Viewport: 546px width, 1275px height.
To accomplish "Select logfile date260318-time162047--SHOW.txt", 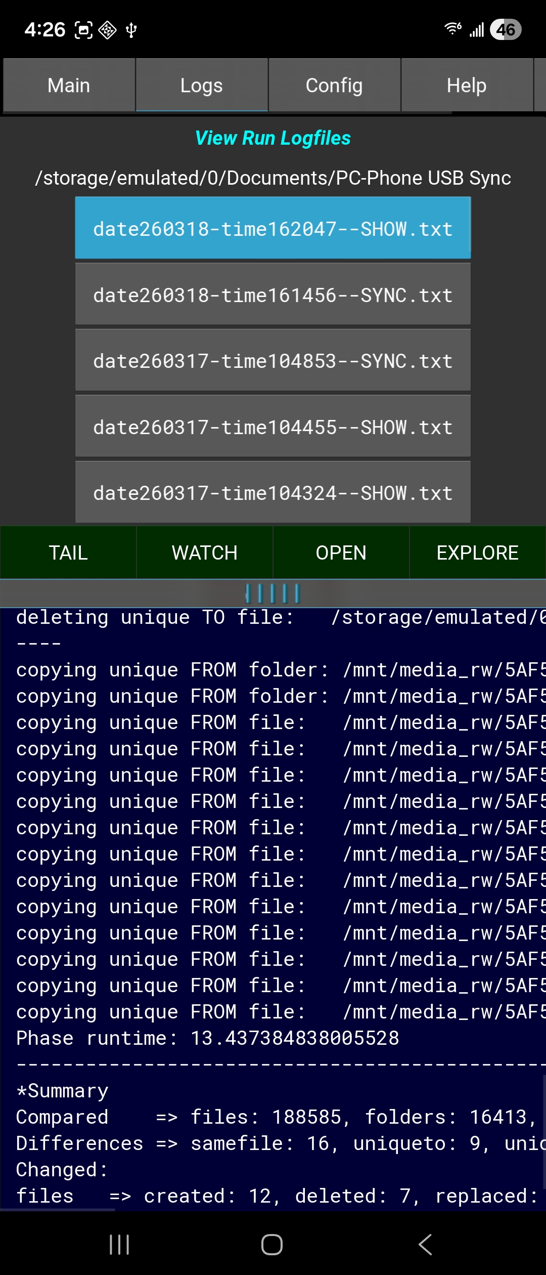I will coord(273,229).
